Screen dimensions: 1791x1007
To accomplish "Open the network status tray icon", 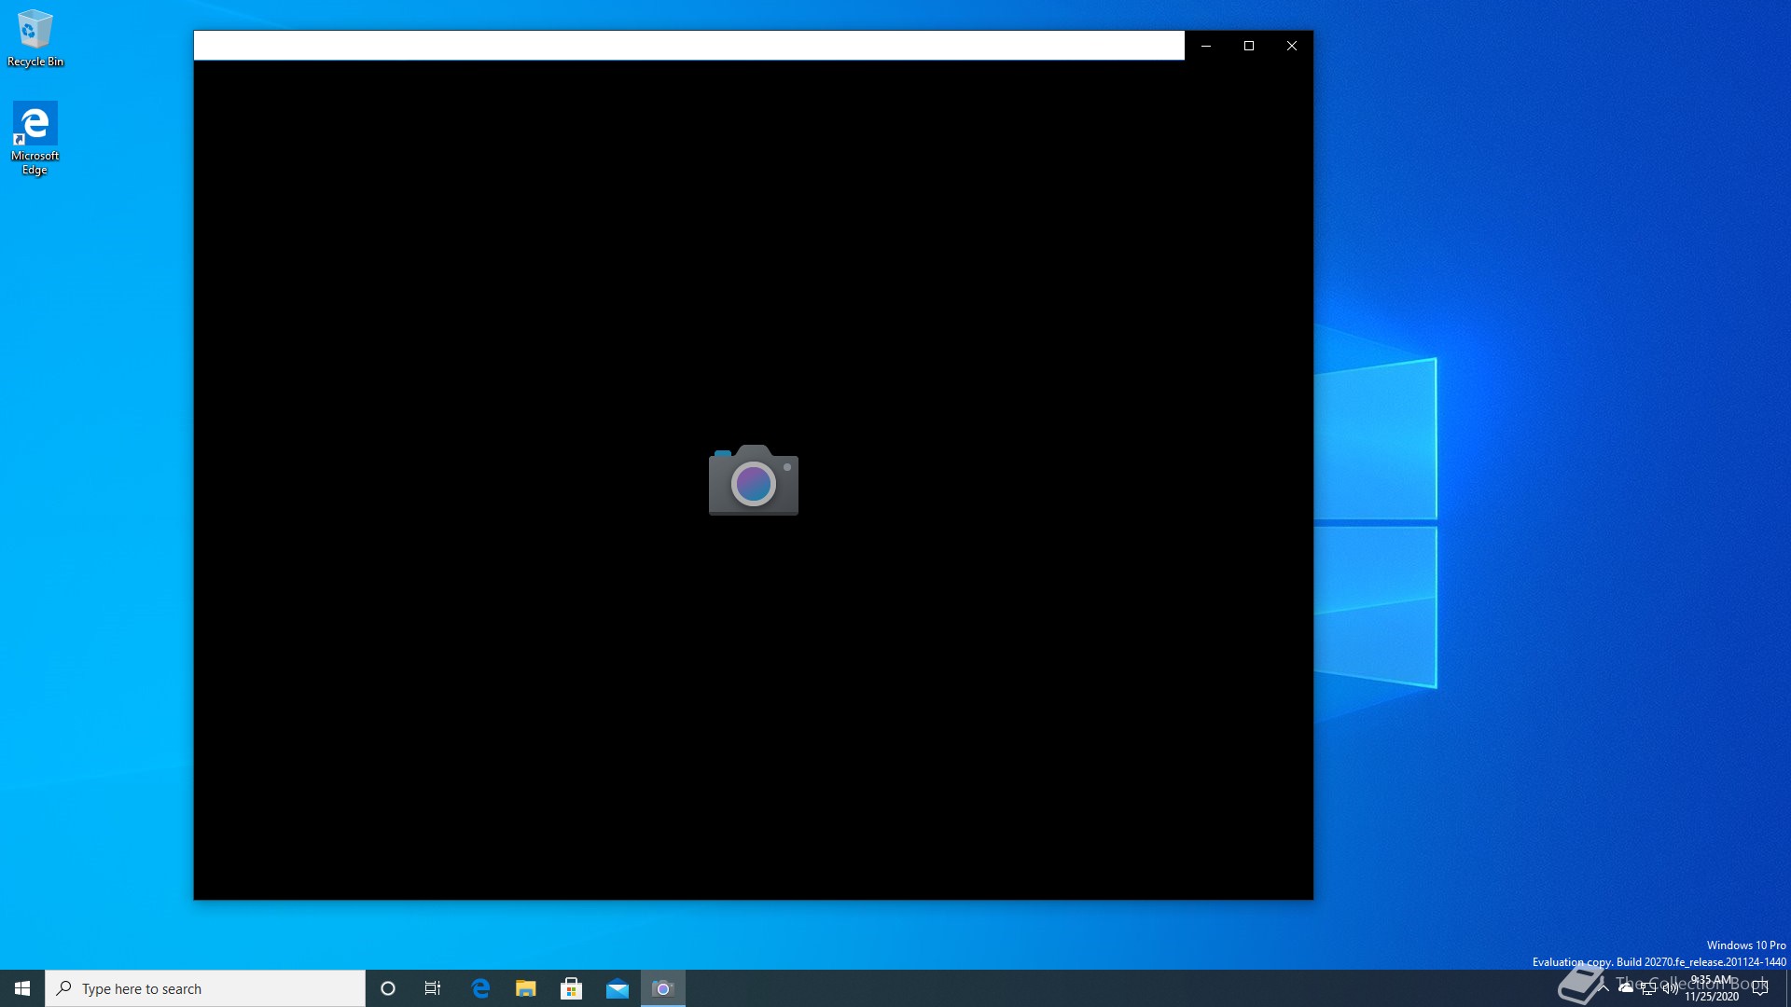I will (x=1648, y=988).
